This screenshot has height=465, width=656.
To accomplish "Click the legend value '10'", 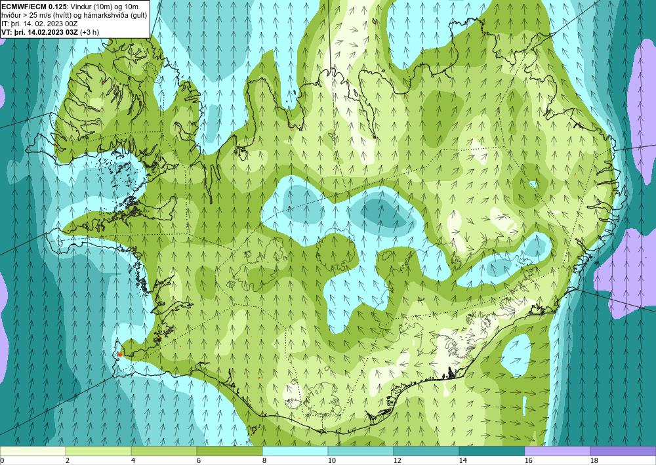I will point(332,460).
